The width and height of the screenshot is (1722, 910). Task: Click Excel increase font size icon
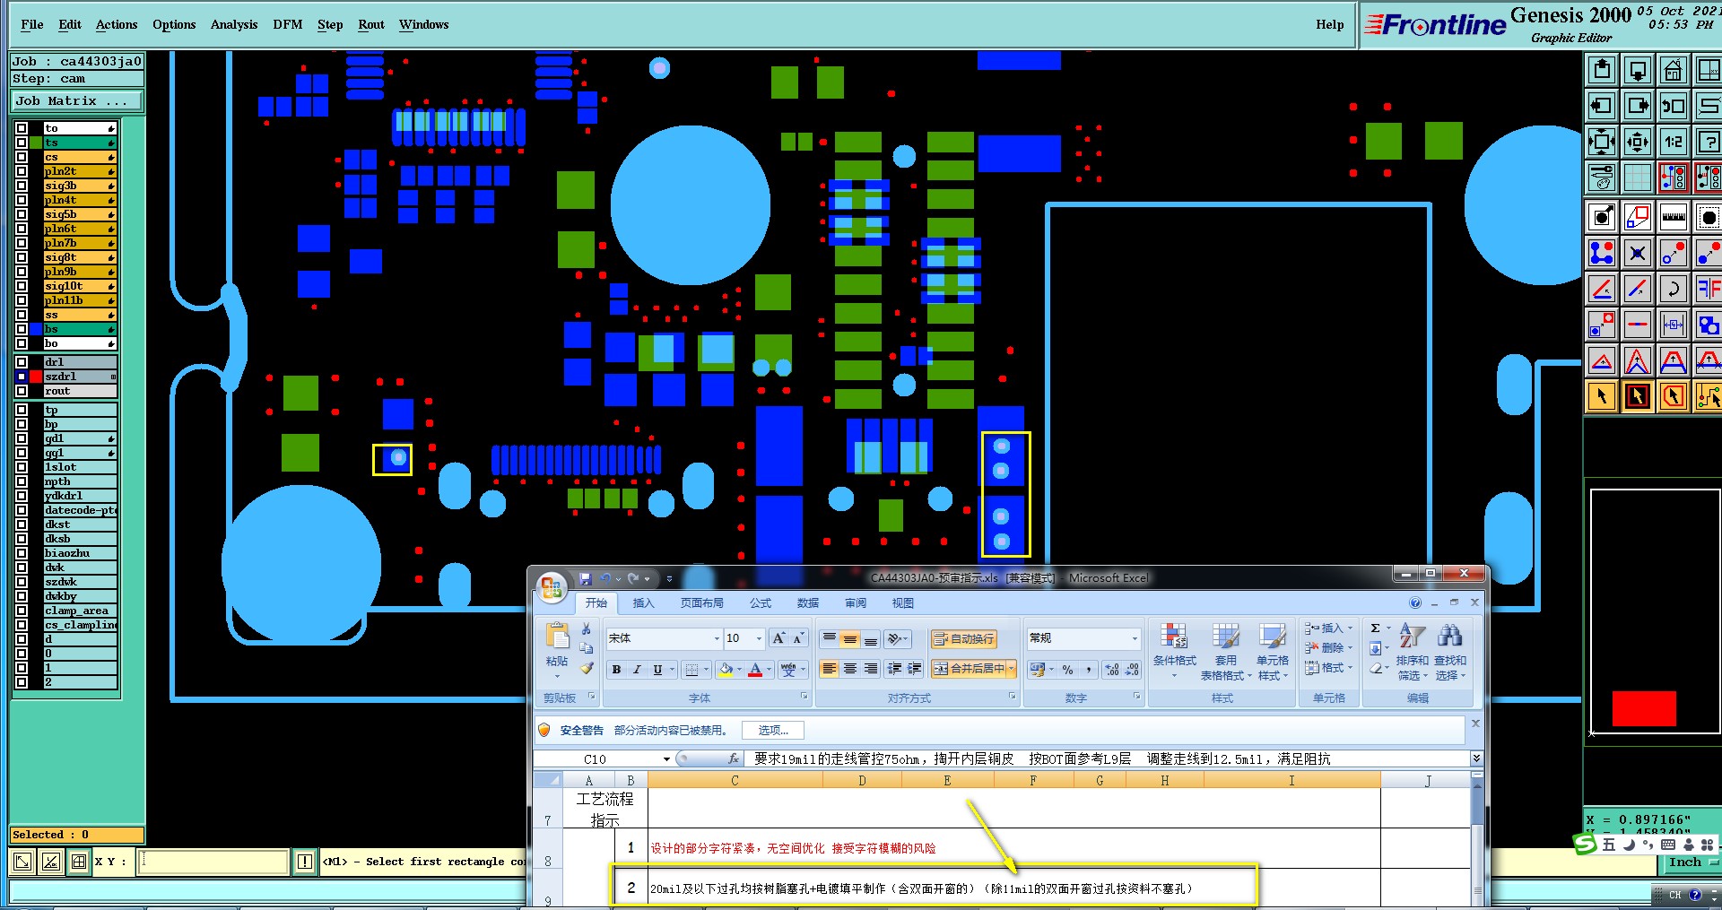pyautogui.click(x=778, y=638)
